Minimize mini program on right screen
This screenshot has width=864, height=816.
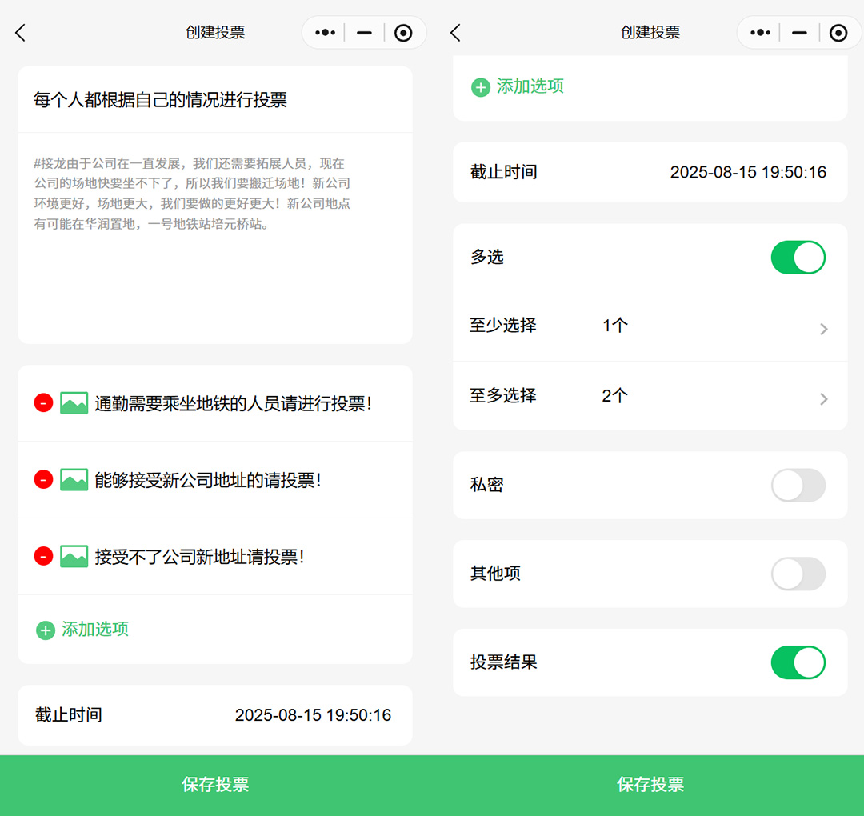click(x=799, y=33)
